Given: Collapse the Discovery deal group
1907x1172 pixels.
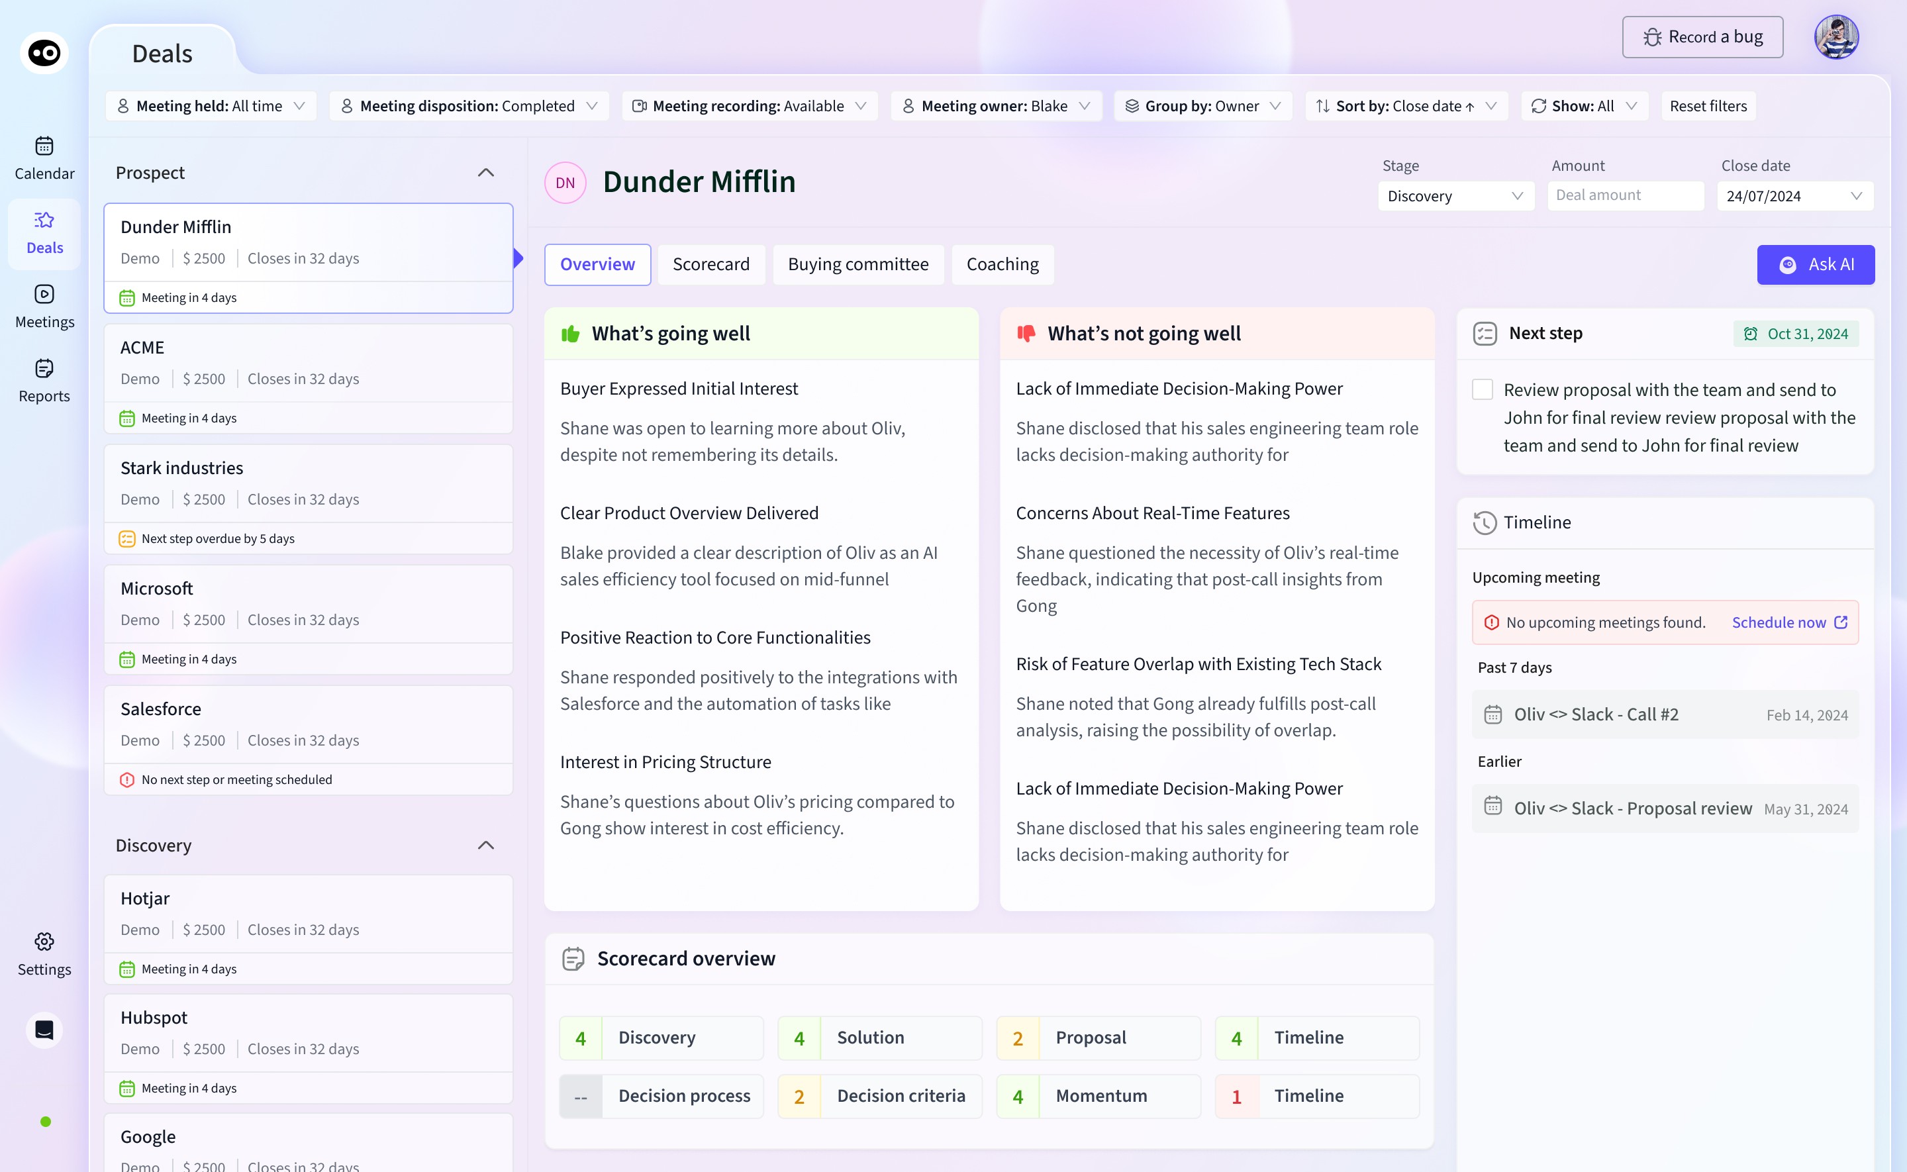Looking at the screenshot, I should pyautogui.click(x=485, y=846).
